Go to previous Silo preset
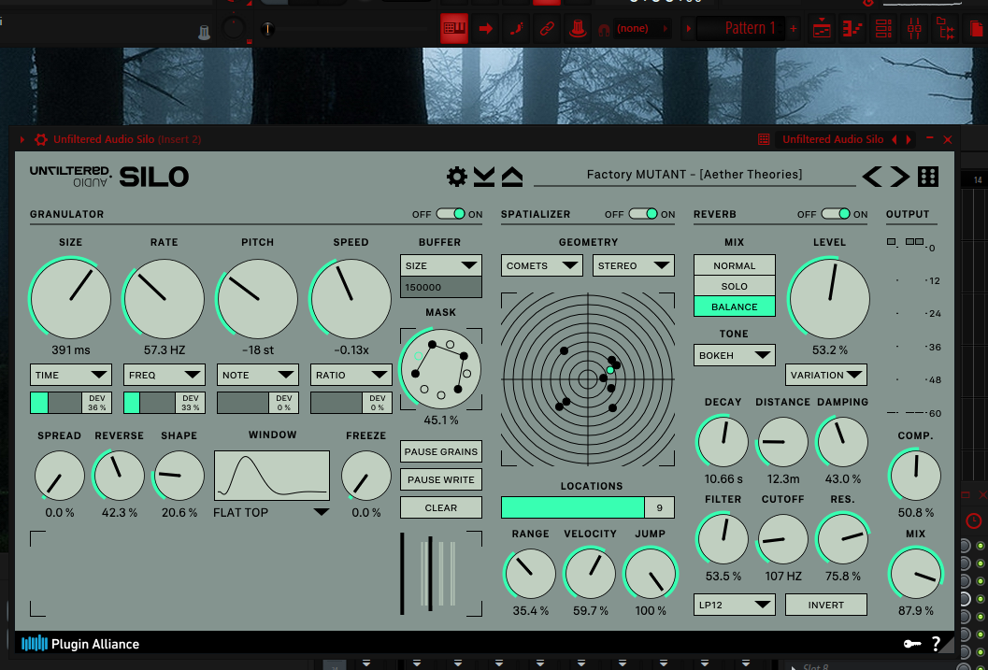The image size is (988, 670). (872, 177)
